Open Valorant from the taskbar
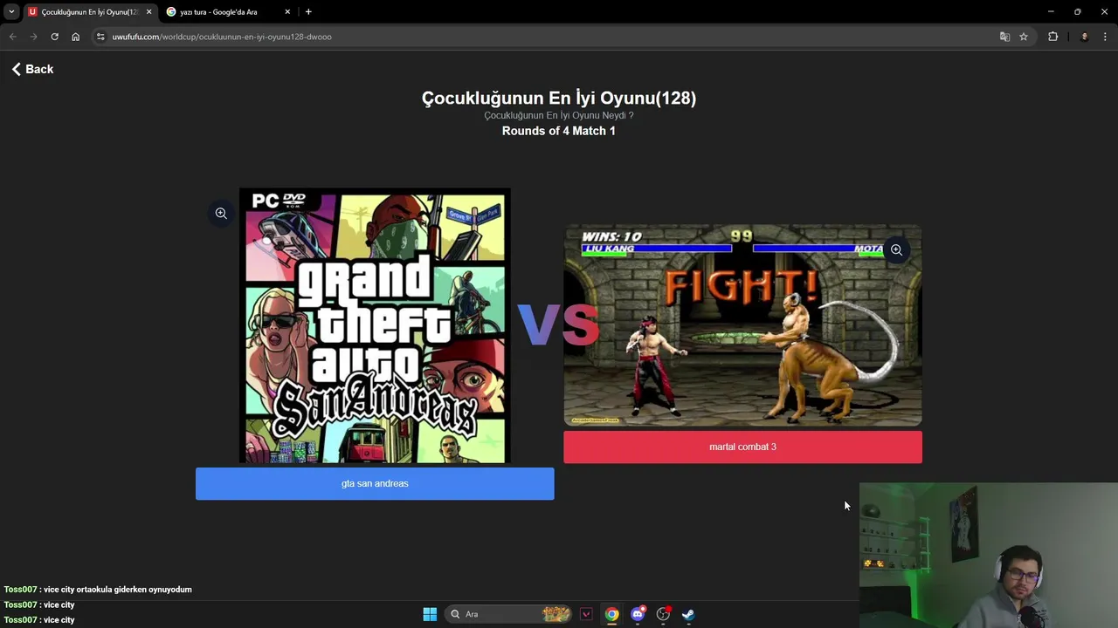 [x=586, y=614]
